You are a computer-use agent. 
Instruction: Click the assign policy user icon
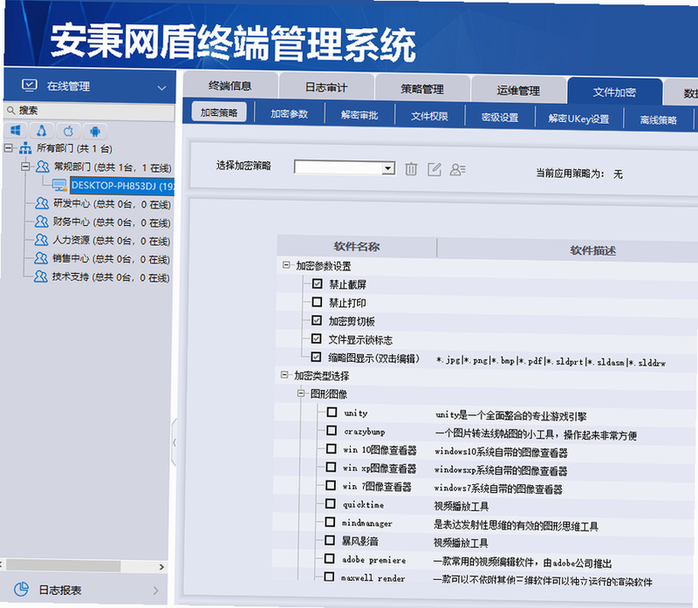click(x=457, y=169)
